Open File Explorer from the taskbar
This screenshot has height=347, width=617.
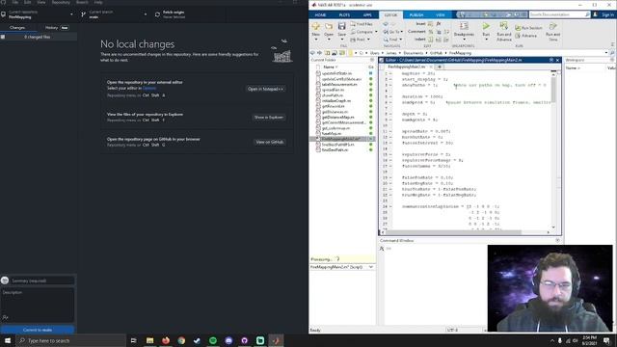pos(150,340)
